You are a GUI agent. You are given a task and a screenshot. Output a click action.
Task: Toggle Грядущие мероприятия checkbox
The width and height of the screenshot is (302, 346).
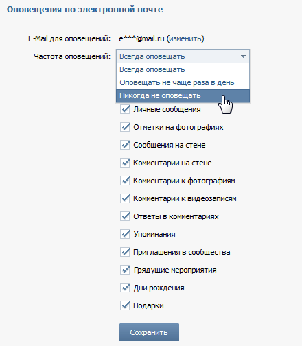pos(125,270)
